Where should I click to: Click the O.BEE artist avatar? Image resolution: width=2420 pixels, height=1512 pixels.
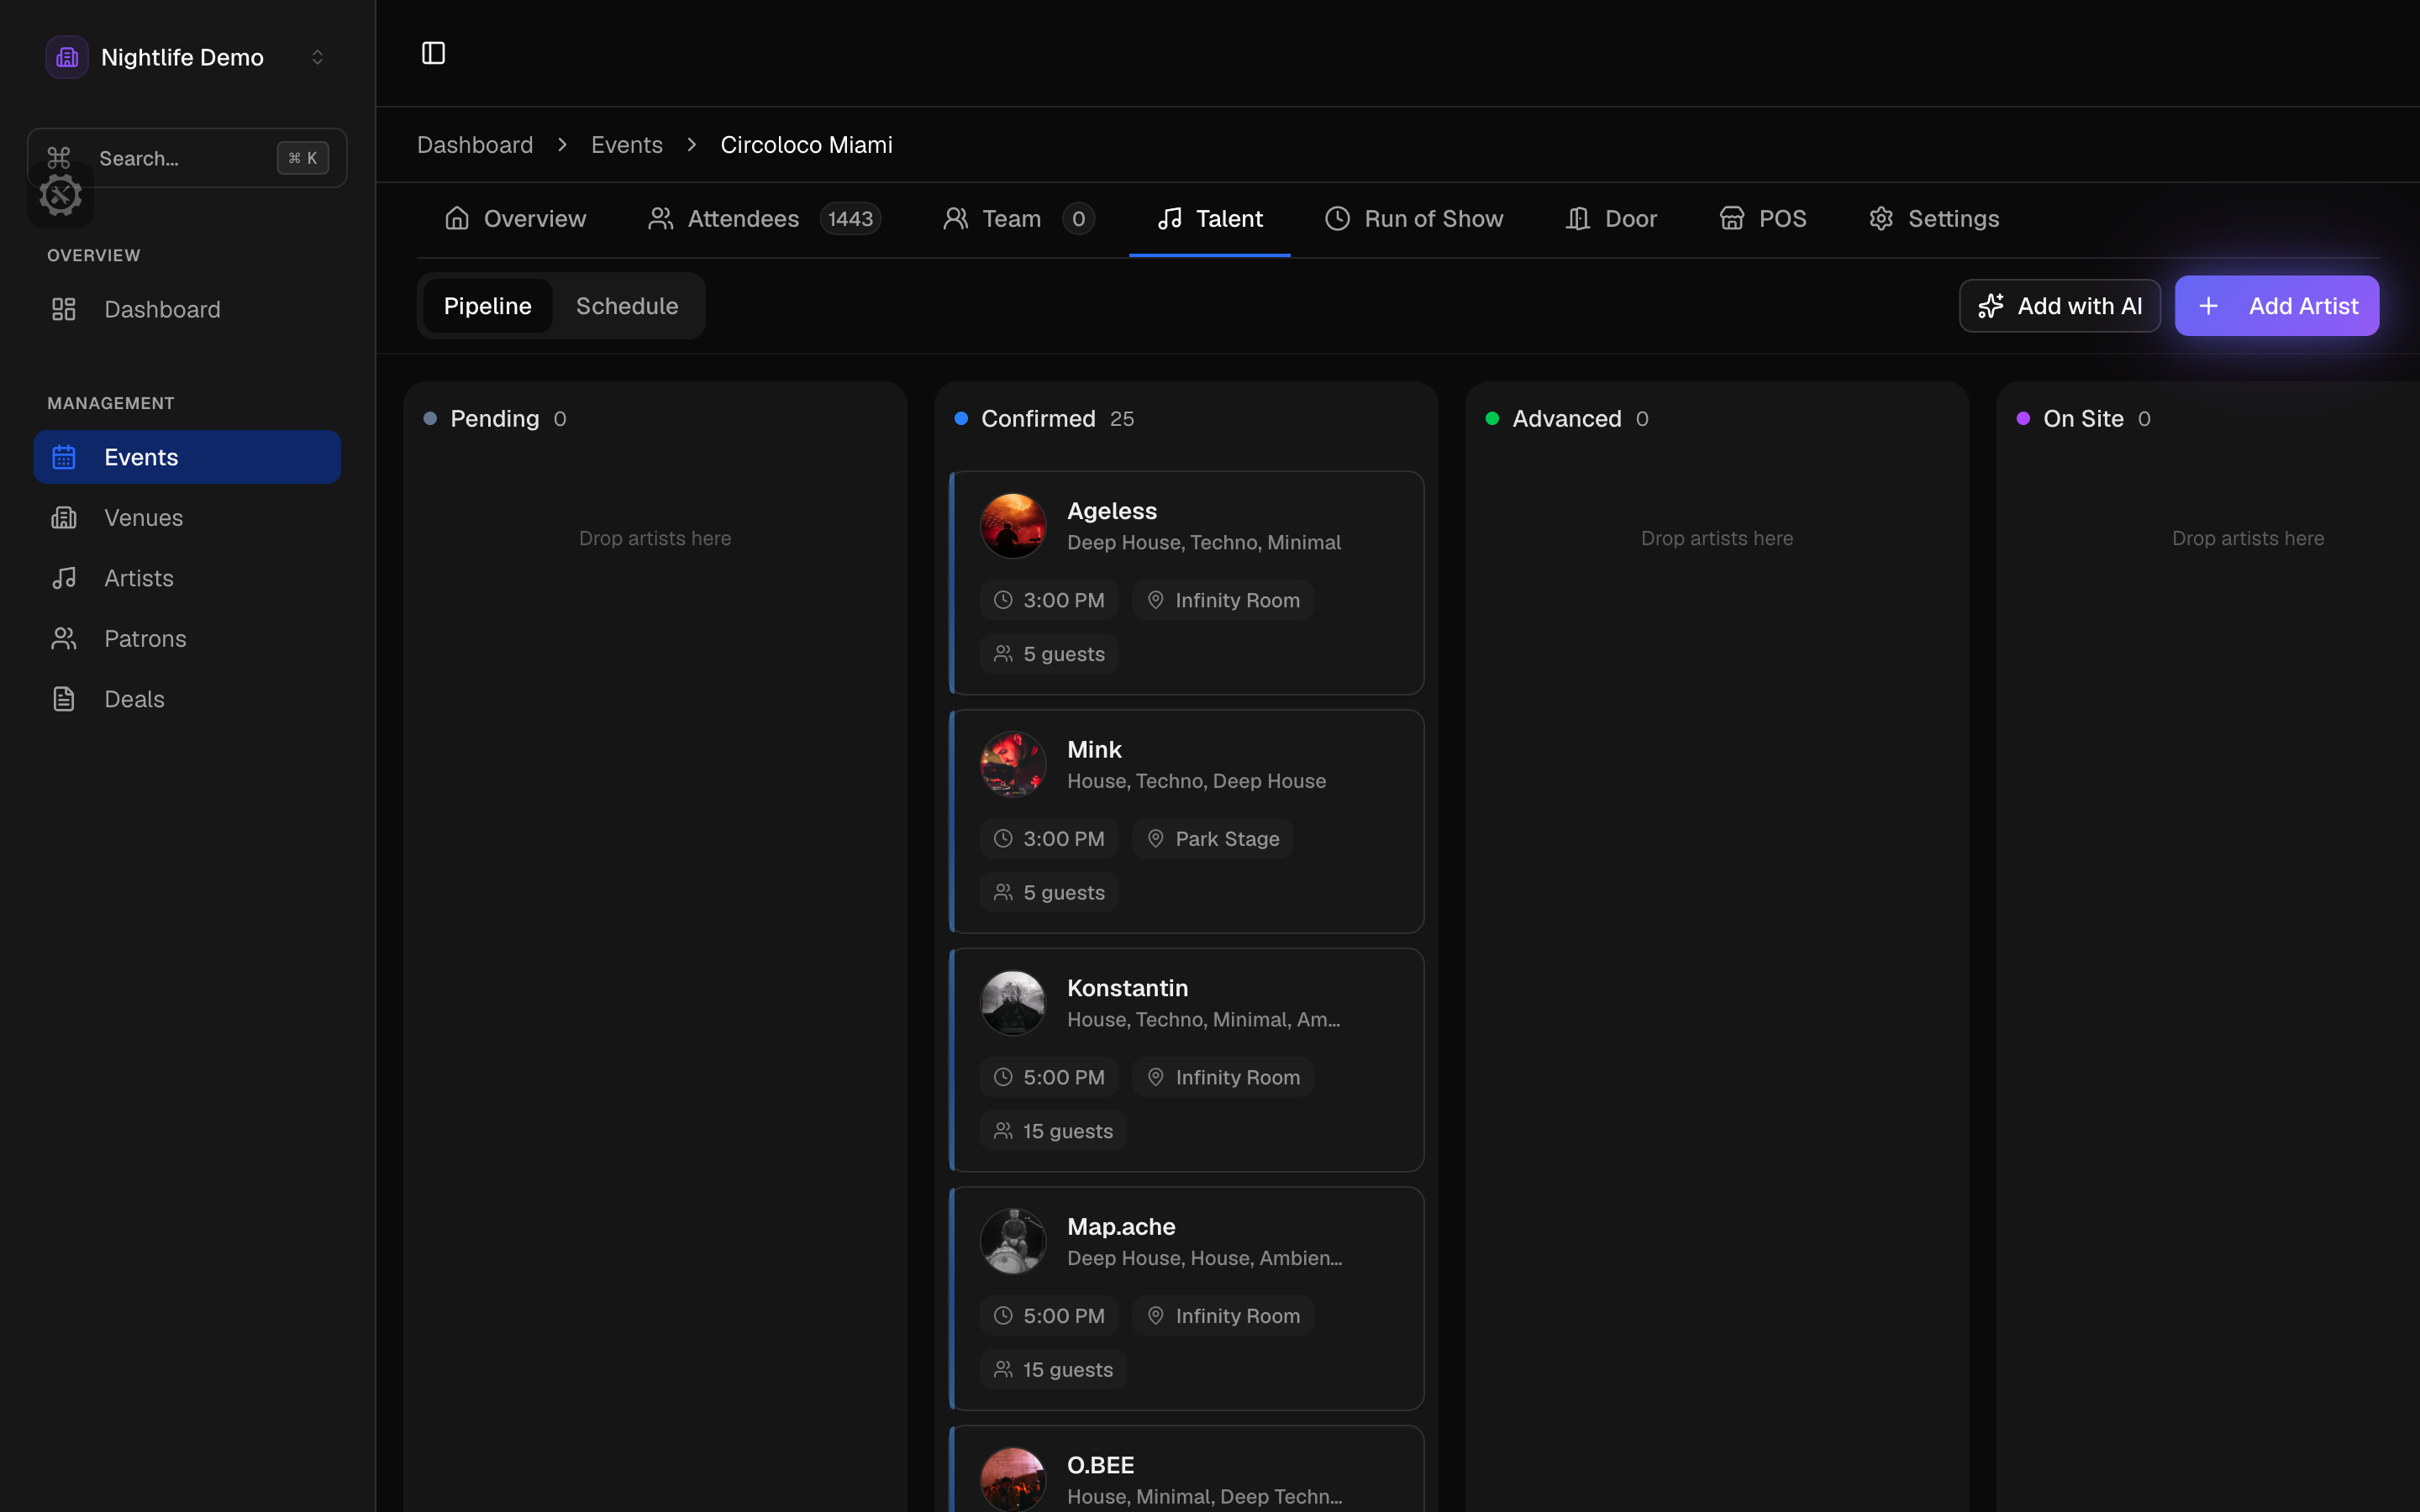click(x=1013, y=1480)
